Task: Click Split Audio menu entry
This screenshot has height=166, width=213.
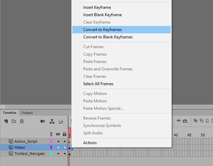Action: [x=121, y=133]
